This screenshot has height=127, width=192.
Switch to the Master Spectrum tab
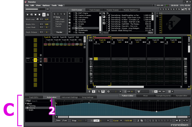click(131, 10)
